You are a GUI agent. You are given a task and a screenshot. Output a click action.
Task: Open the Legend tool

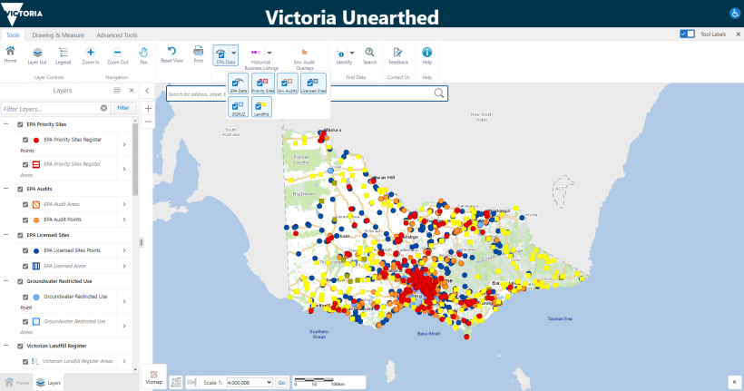click(x=63, y=53)
